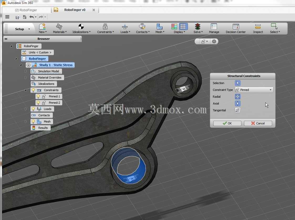Open the Constraint Type Pinned dropdown
This screenshot has width=295, height=220.
point(254,90)
